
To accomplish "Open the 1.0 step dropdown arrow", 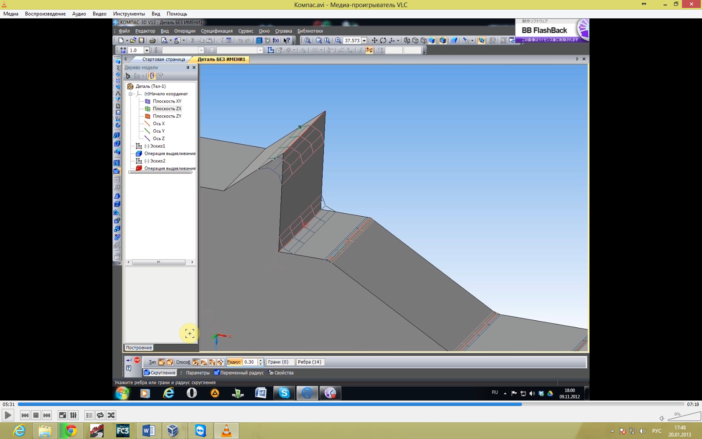I will [147, 50].
